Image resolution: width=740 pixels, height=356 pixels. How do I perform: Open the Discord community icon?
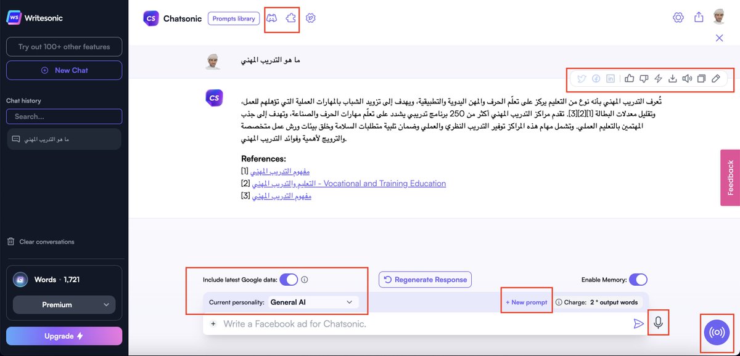[x=271, y=18]
